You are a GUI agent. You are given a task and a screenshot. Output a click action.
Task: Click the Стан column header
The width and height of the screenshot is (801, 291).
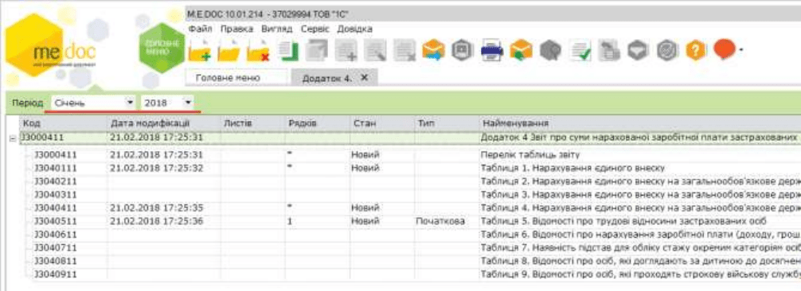point(381,123)
